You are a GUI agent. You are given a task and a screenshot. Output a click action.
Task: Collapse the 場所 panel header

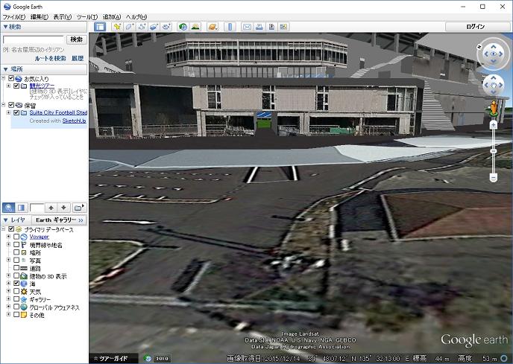click(x=6, y=68)
